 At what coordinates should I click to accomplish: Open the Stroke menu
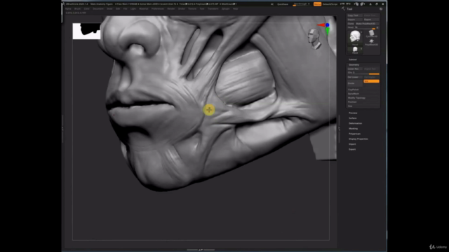182,9
